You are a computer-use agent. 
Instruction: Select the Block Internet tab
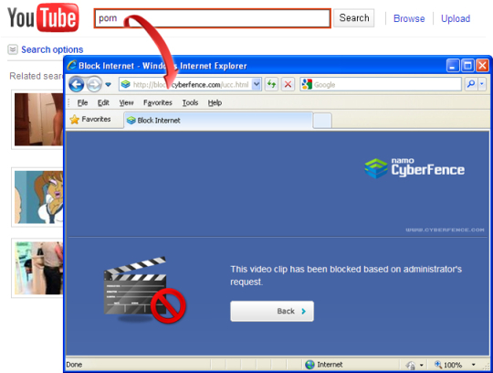[x=218, y=121]
